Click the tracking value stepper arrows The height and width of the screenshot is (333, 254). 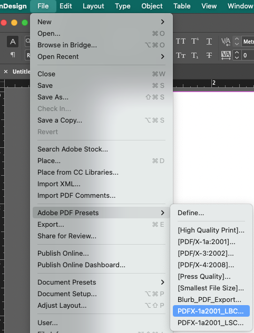[x=237, y=55]
